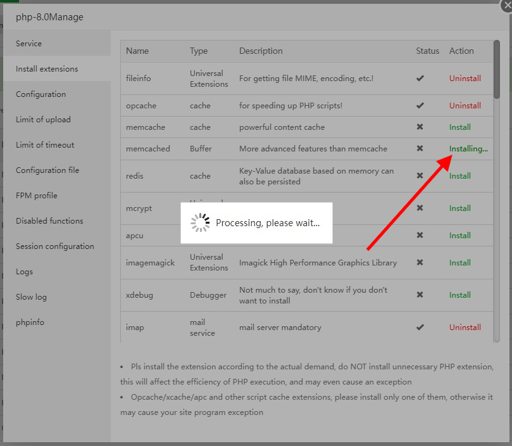The width and height of the screenshot is (512, 446).
Task: Uninstall the imap extension
Action: point(465,328)
